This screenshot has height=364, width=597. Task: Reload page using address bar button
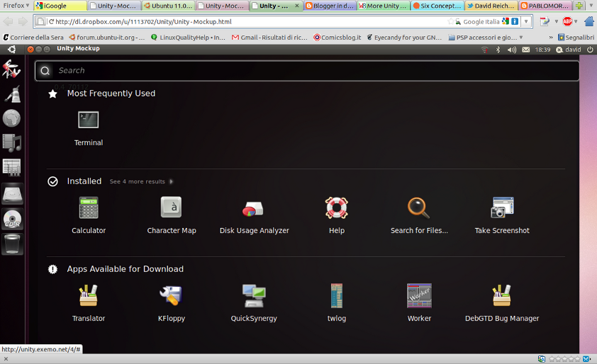pos(51,22)
